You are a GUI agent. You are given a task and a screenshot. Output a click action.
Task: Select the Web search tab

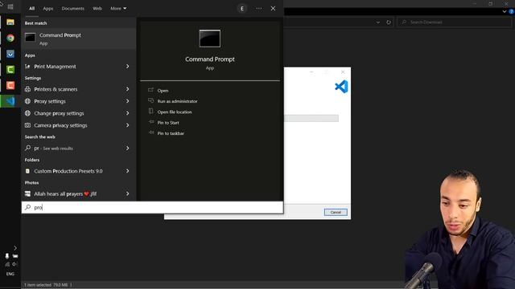pyautogui.click(x=97, y=9)
